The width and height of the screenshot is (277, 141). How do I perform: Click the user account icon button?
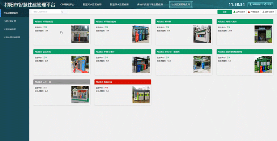[x=255, y=4]
